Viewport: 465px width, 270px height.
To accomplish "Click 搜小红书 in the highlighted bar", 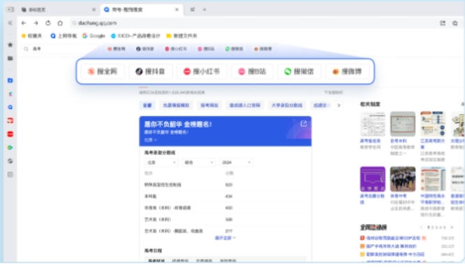I will (x=202, y=71).
